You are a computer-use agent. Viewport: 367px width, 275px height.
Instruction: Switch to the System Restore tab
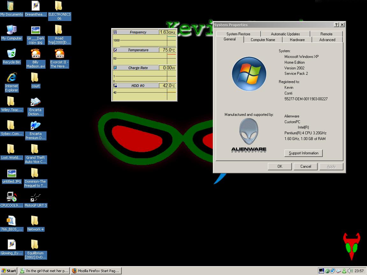point(238,34)
